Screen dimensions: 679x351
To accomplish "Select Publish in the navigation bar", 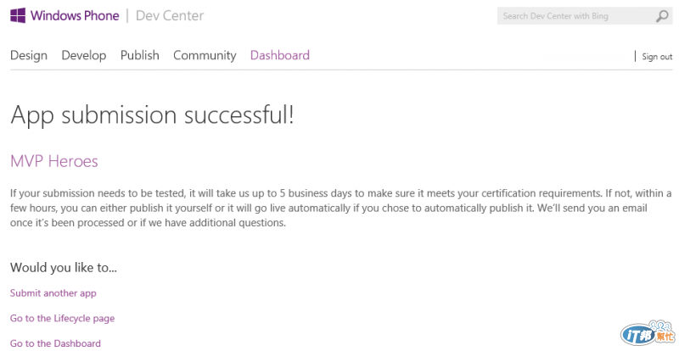I will coord(140,55).
